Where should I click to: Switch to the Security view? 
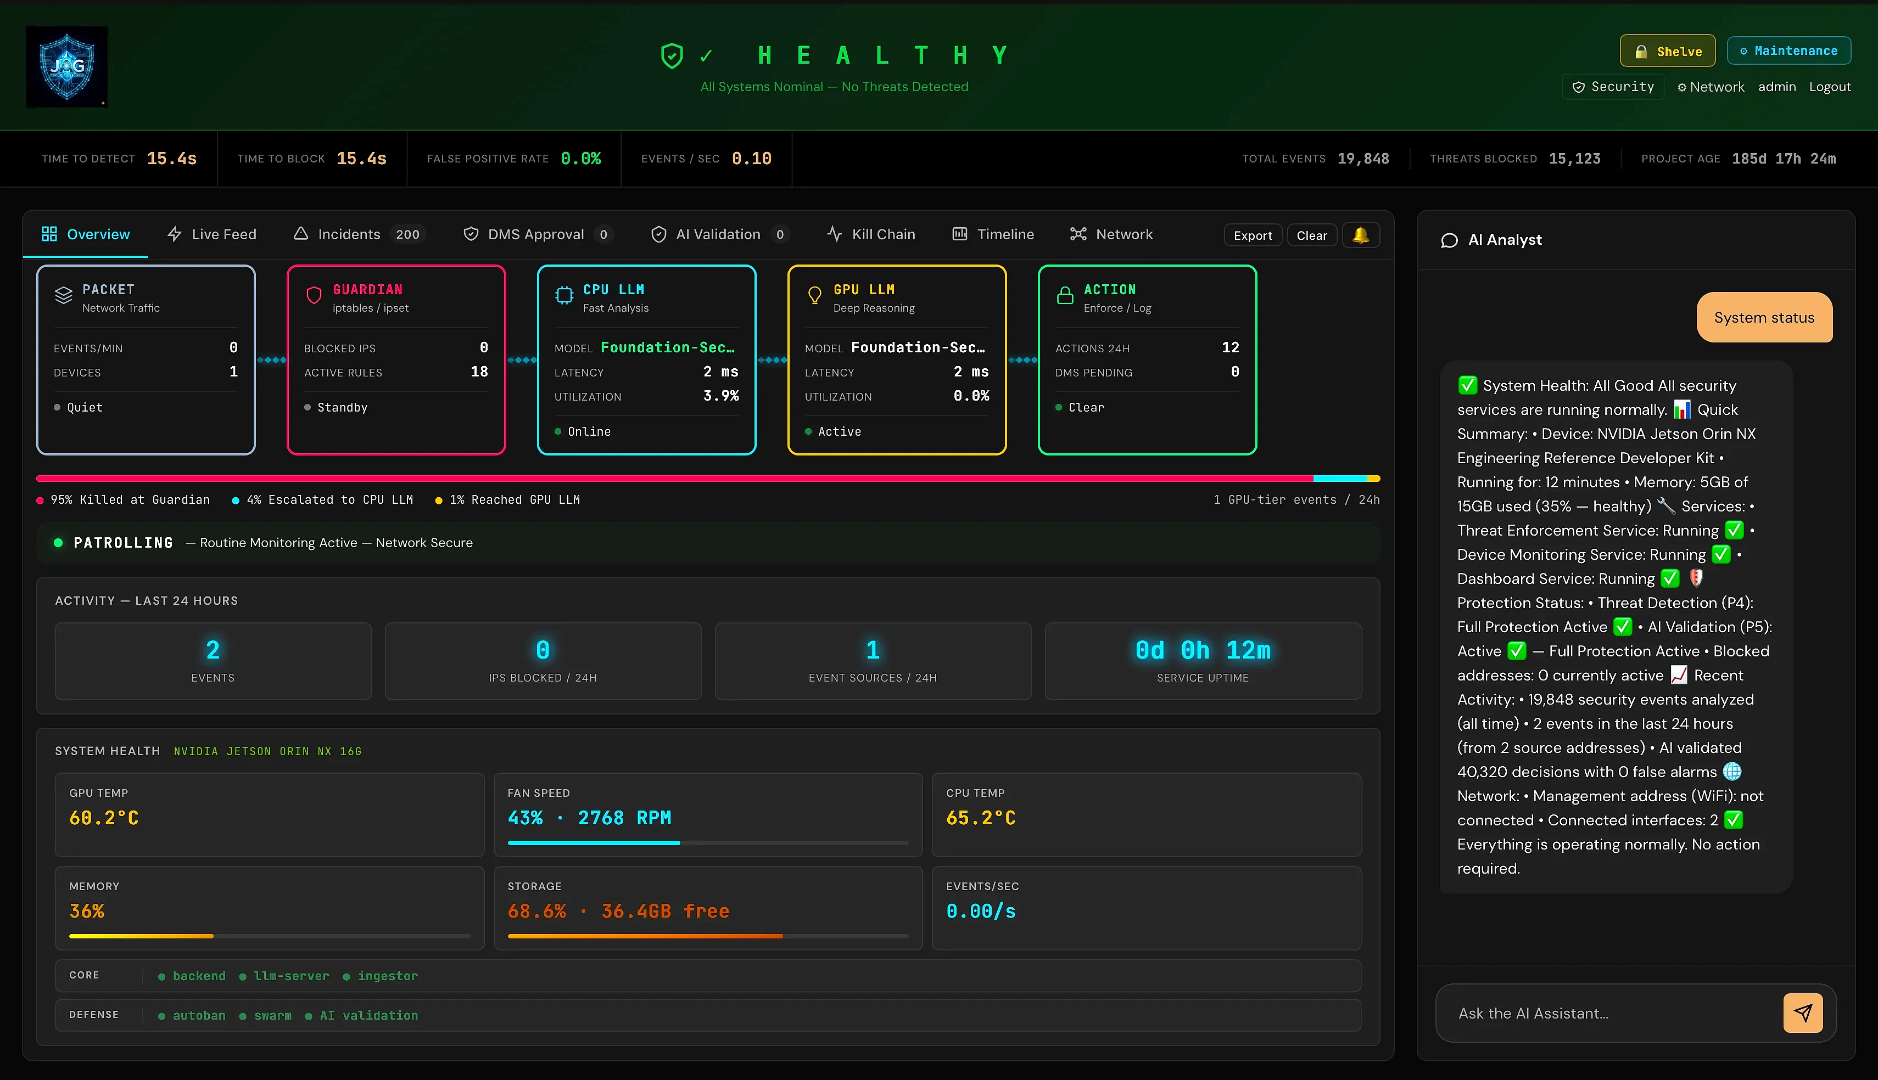1612,87
